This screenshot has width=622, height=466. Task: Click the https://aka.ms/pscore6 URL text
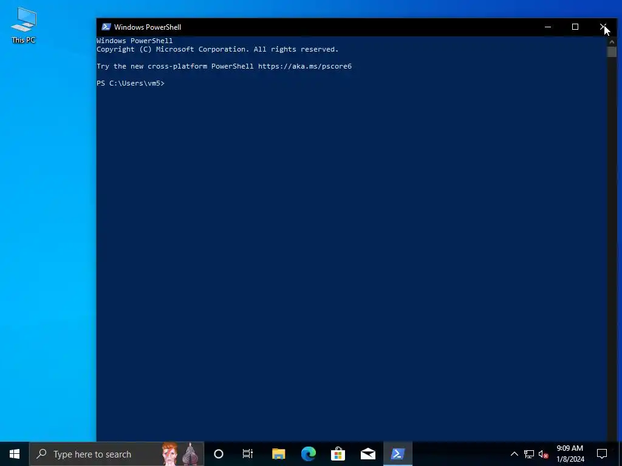click(x=305, y=66)
